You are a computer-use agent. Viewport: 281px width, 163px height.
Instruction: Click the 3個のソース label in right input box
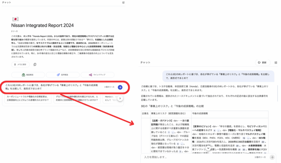pos(260,157)
